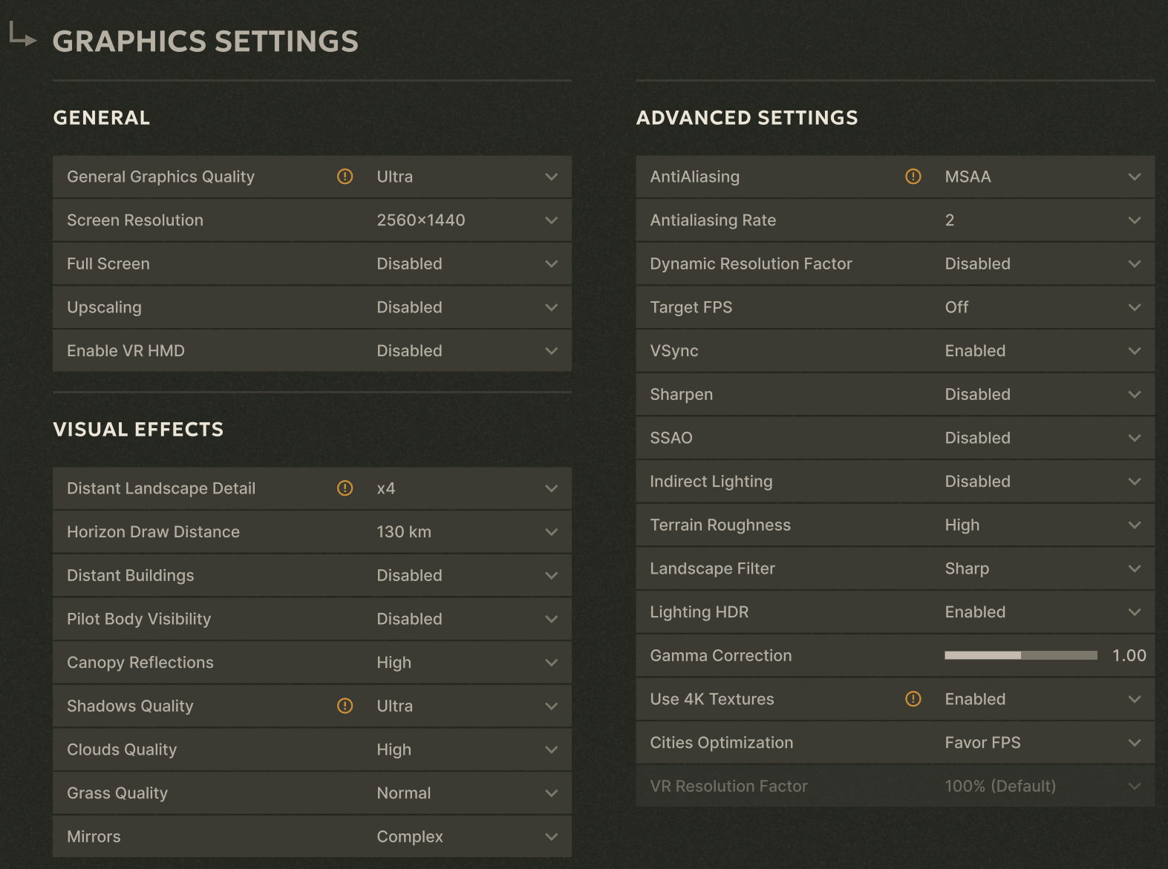Expand the Grass Quality dropdown set to Normal
Viewport: 1168px width, 869px height.
pos(468,793)
